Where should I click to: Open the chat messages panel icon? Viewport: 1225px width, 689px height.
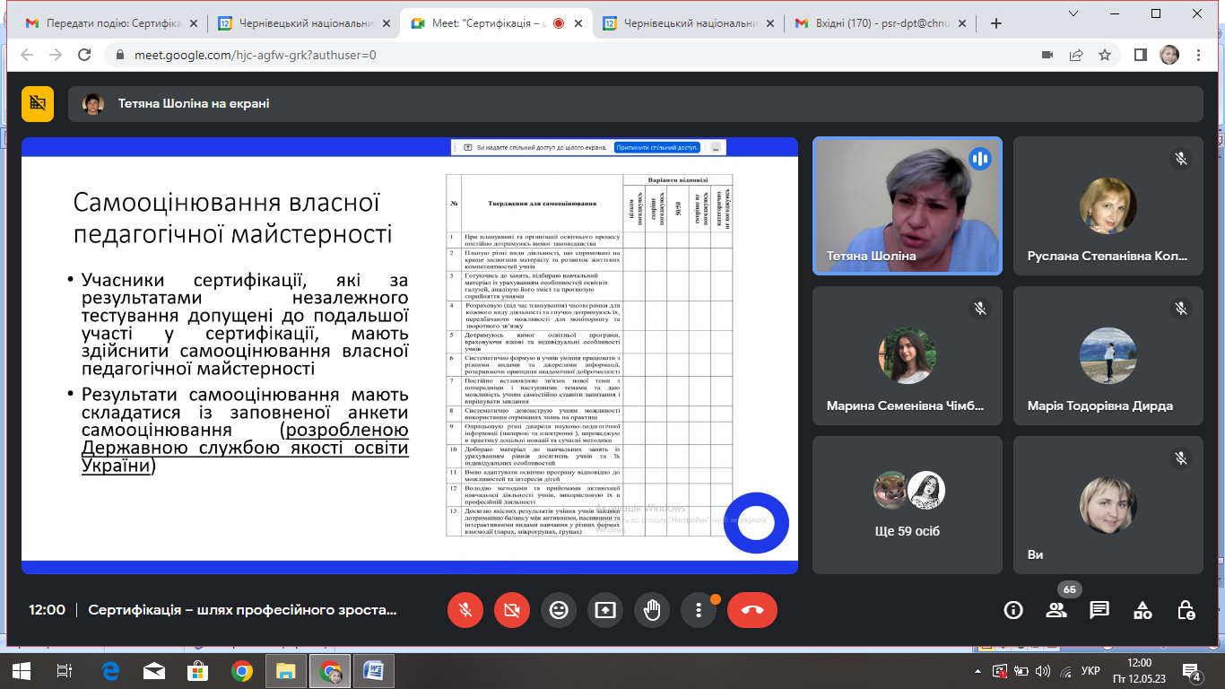(x=1099, y=610)
